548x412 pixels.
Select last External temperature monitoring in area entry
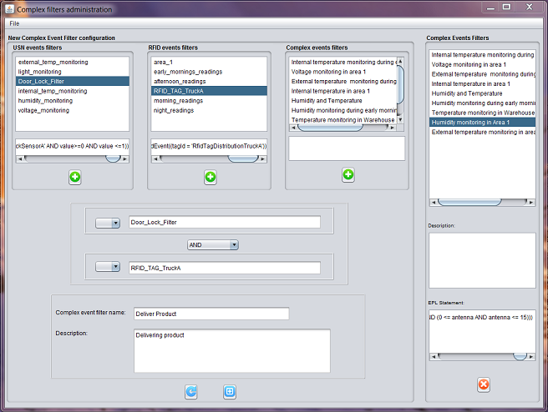tap(482, 132)
